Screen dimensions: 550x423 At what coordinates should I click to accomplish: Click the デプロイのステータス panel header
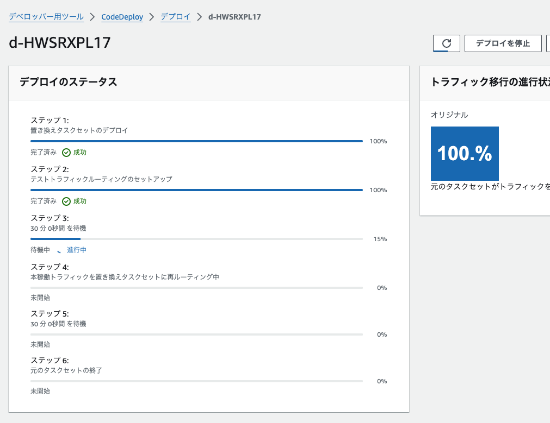209,83
